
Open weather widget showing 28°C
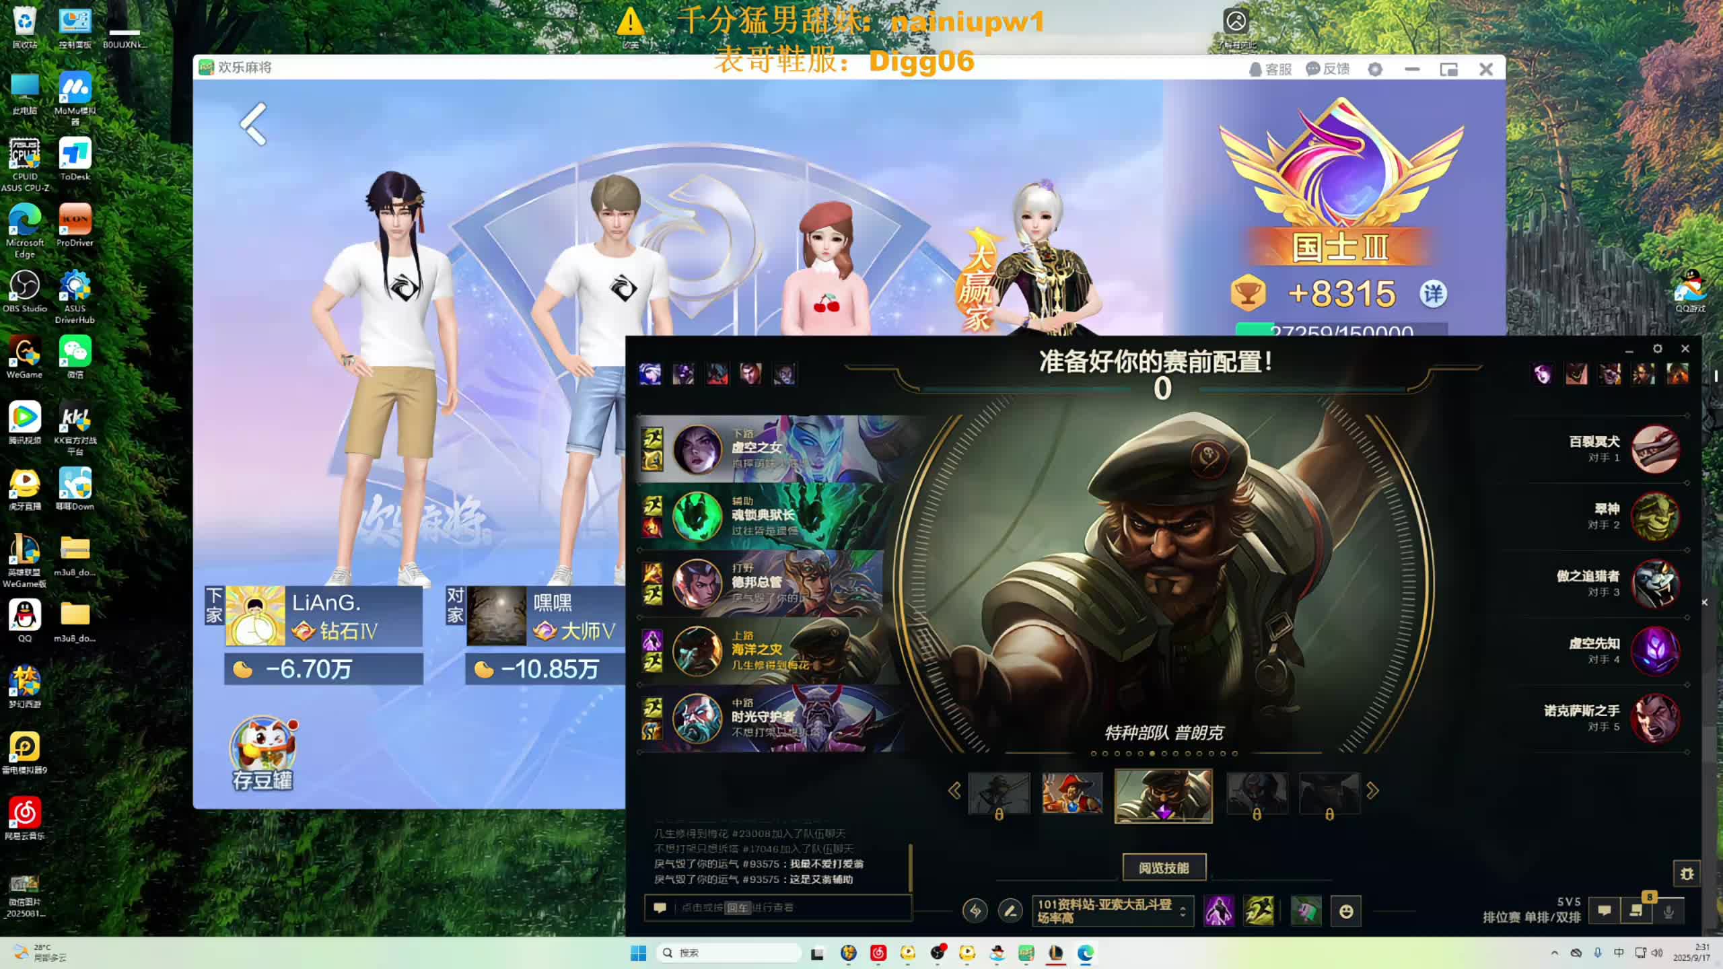tap(42, 953)
